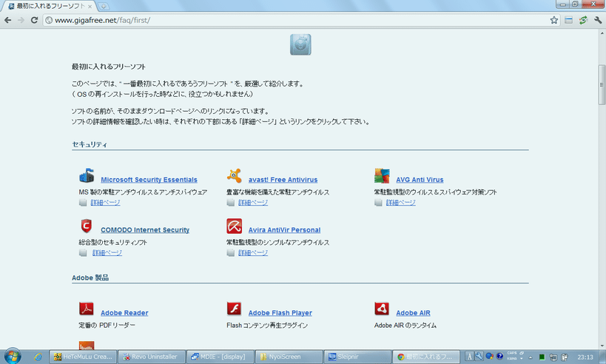Bookmark this page with the star icon

pos(553,20)
